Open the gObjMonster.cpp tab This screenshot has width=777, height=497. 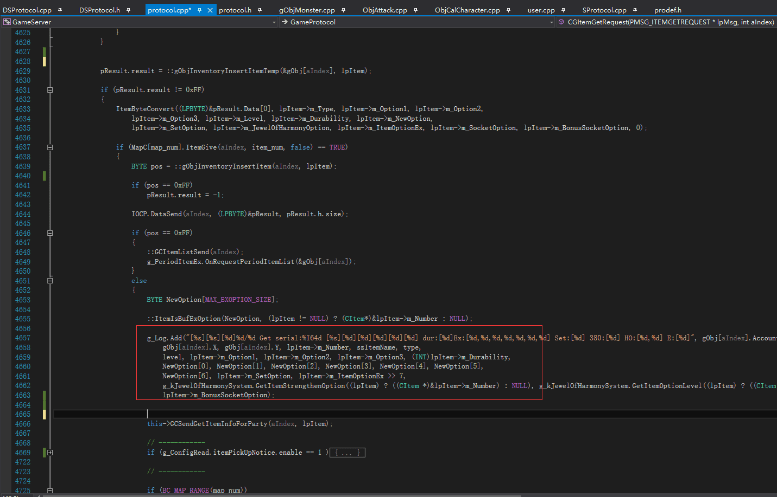(x=307, y=10)
